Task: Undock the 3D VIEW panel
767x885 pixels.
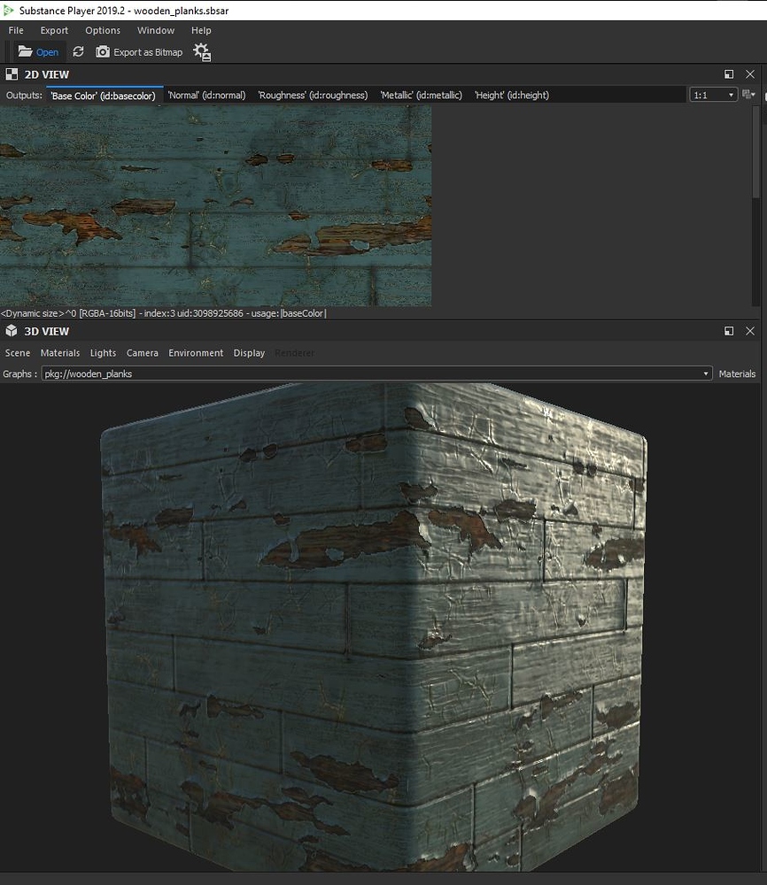Action: (x=728, y=330)
